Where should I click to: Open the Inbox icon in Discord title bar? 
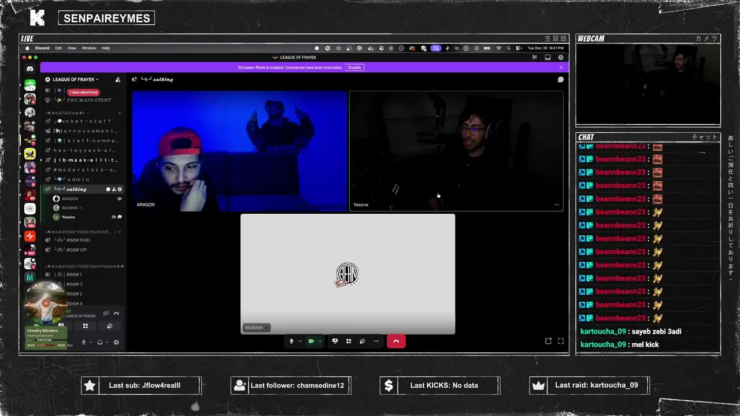click(547, 58)
